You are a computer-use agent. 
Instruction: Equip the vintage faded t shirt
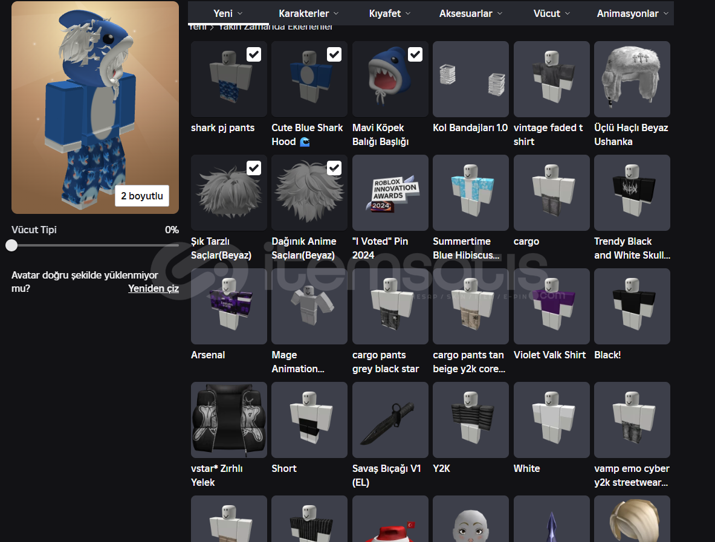tap(552, 79)
